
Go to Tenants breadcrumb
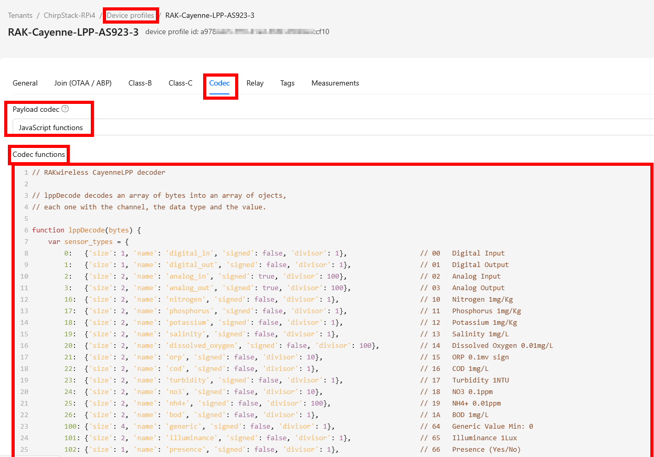[x=20, y=15]
